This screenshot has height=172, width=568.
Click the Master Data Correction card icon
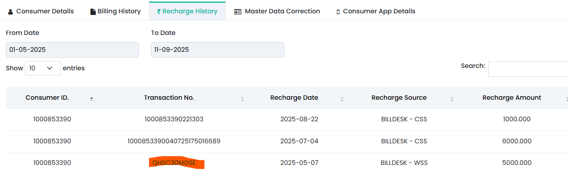[238, 12]
